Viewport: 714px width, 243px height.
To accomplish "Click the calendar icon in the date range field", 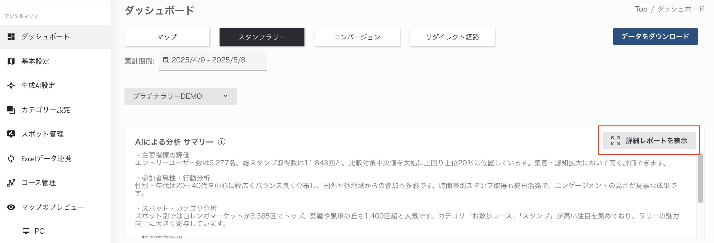I will click(166, 60).
